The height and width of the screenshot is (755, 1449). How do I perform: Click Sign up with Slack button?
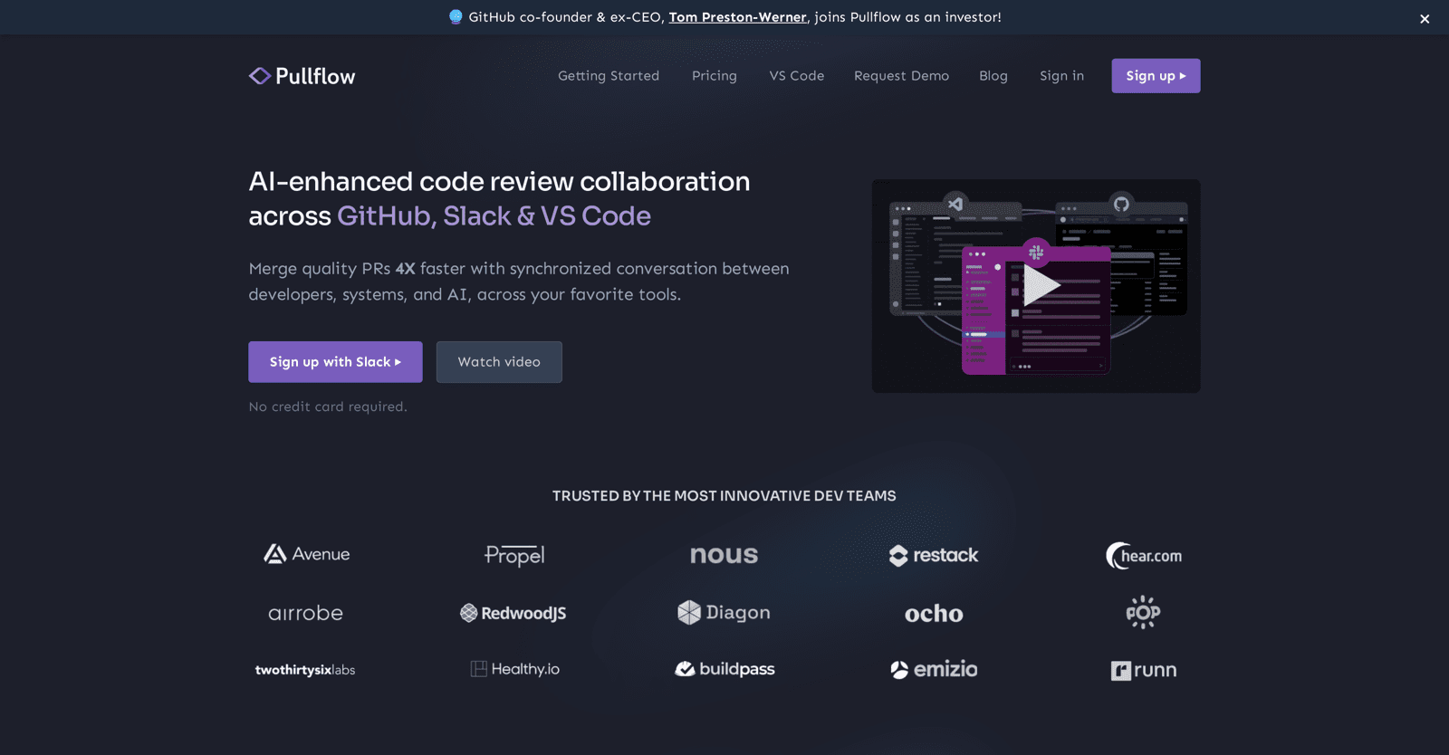pos(335,362)
